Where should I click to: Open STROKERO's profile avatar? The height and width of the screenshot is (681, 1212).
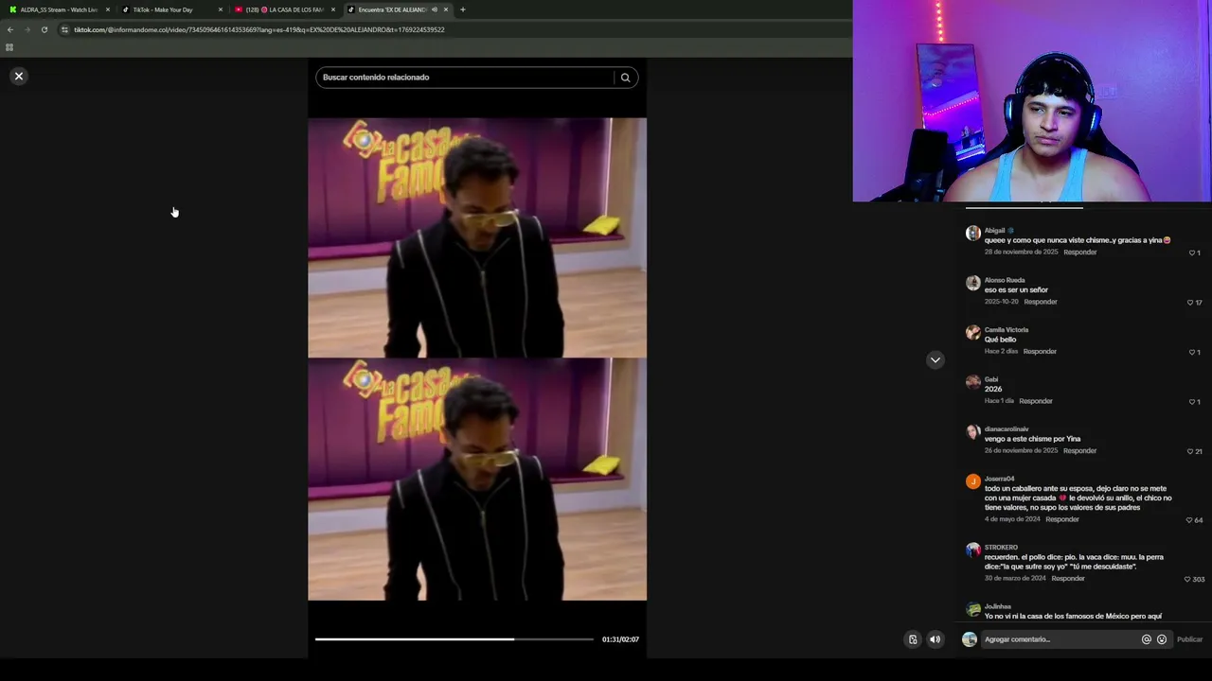click(972, 550)
